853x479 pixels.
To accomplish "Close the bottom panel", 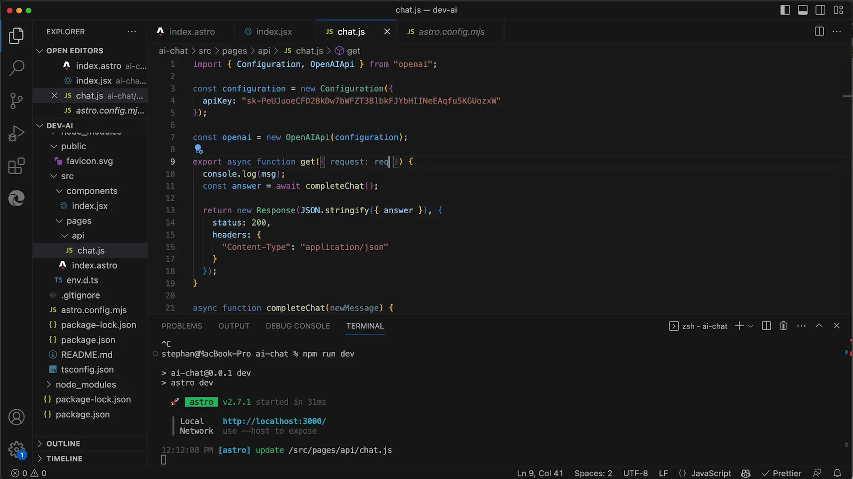I will [x=837, y=326].
